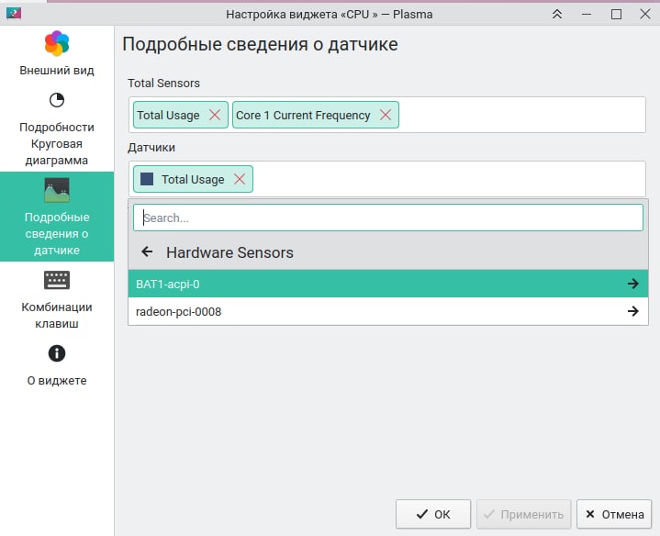Remove Core 1 Current Frequency sensor
660x536 pixels.
386,115
